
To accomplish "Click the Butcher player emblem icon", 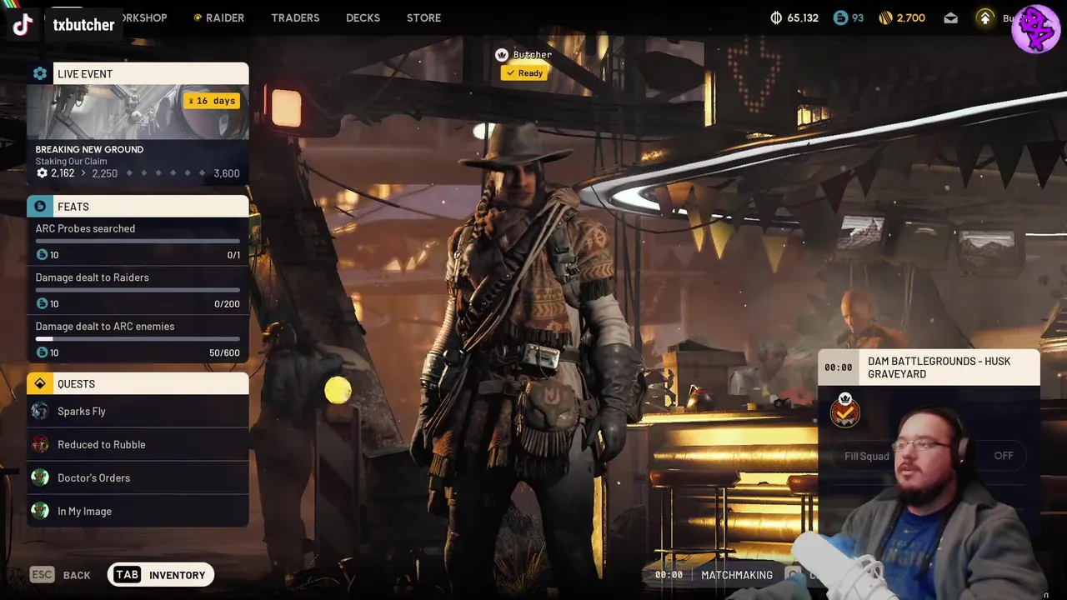I will [502, 55].
